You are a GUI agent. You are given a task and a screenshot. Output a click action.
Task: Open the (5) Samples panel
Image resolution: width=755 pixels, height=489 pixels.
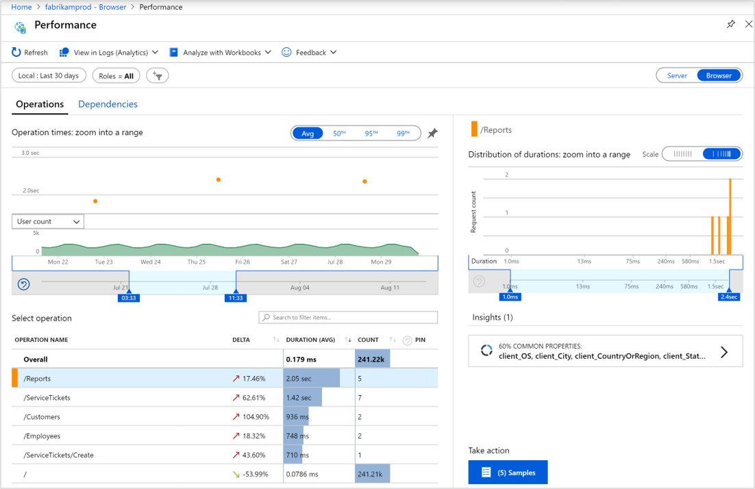pyautogui.click(x=508, y=472)
